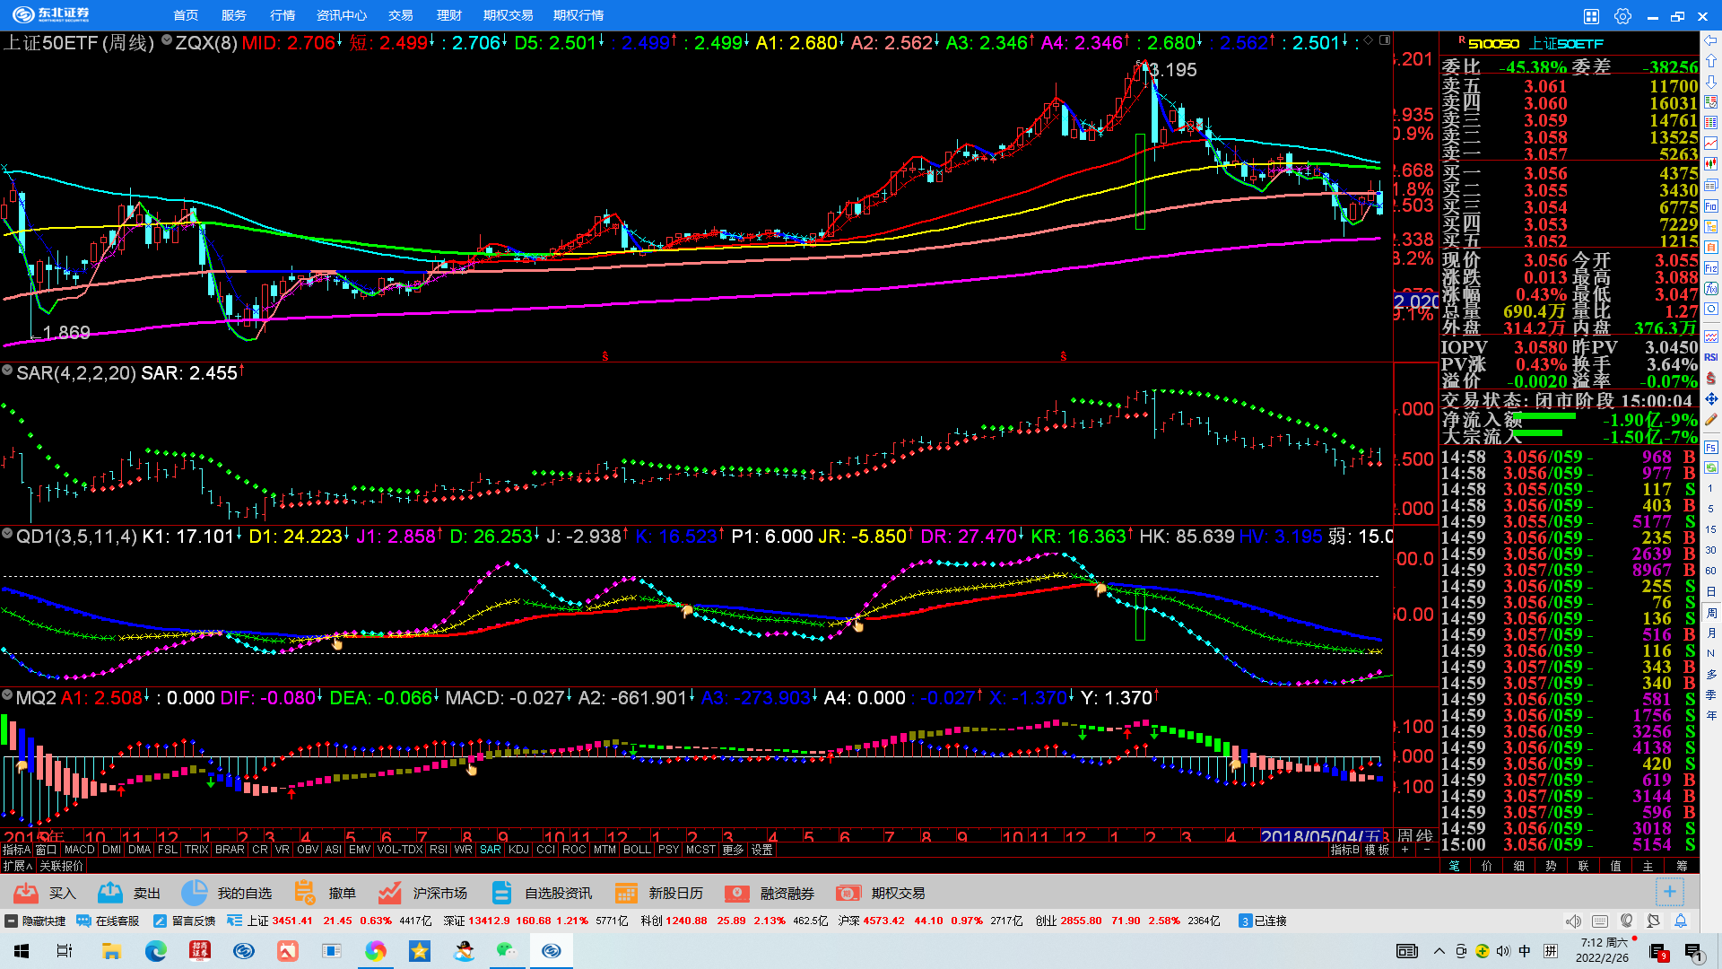Toggle 隐藏快捷 shortcut bar
This screenshot has height=969, width=1722.
12,921
